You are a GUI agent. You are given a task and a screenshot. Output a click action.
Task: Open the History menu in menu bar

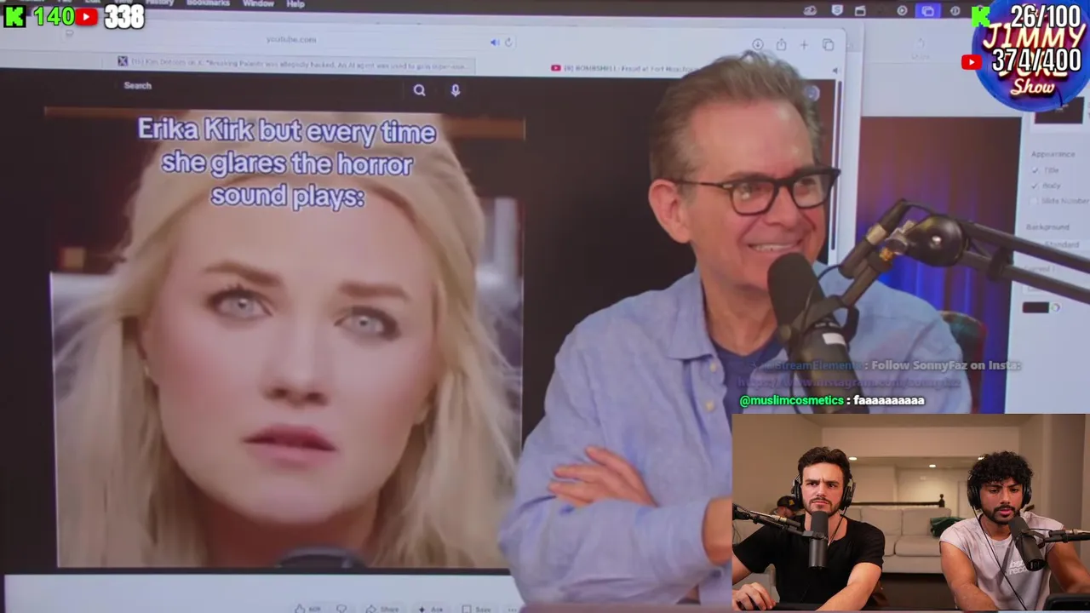[159, 4]
